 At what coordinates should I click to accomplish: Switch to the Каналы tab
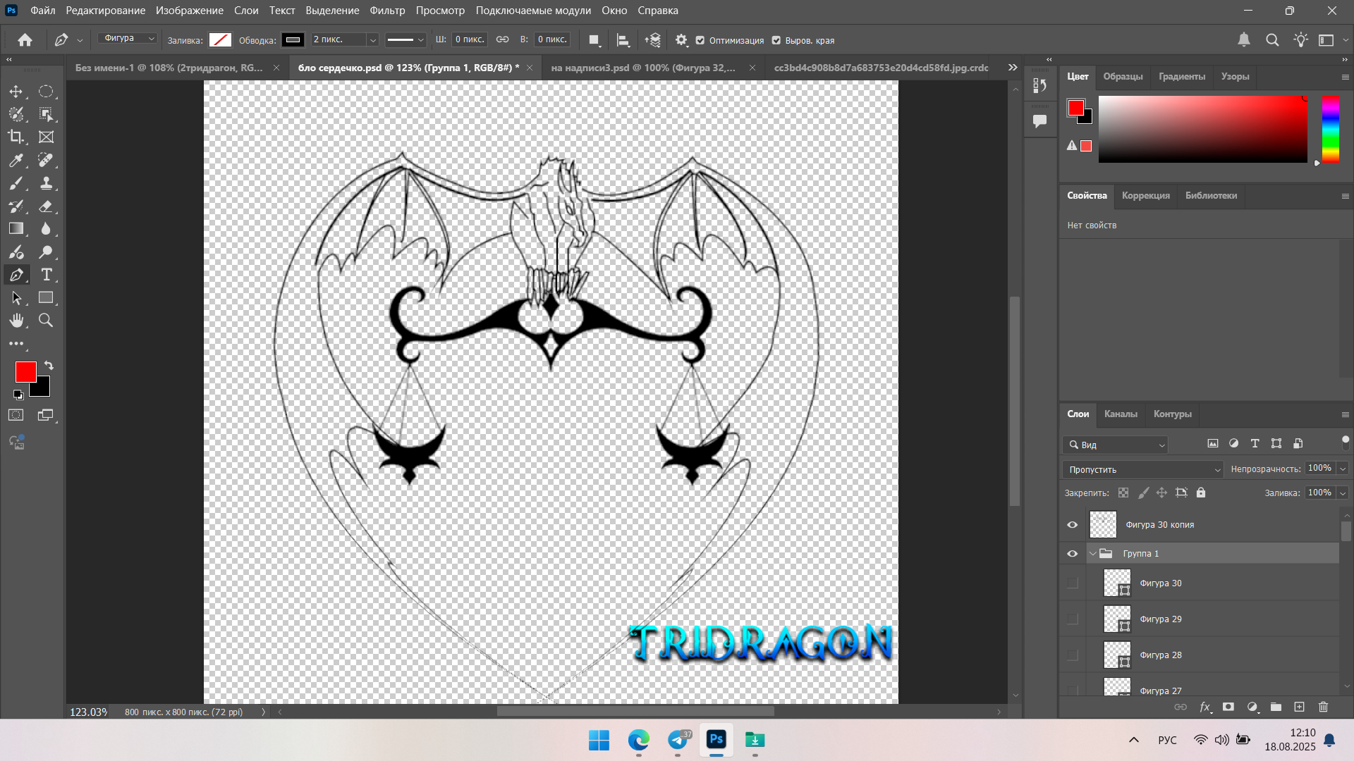click(x=1120, y=414)
